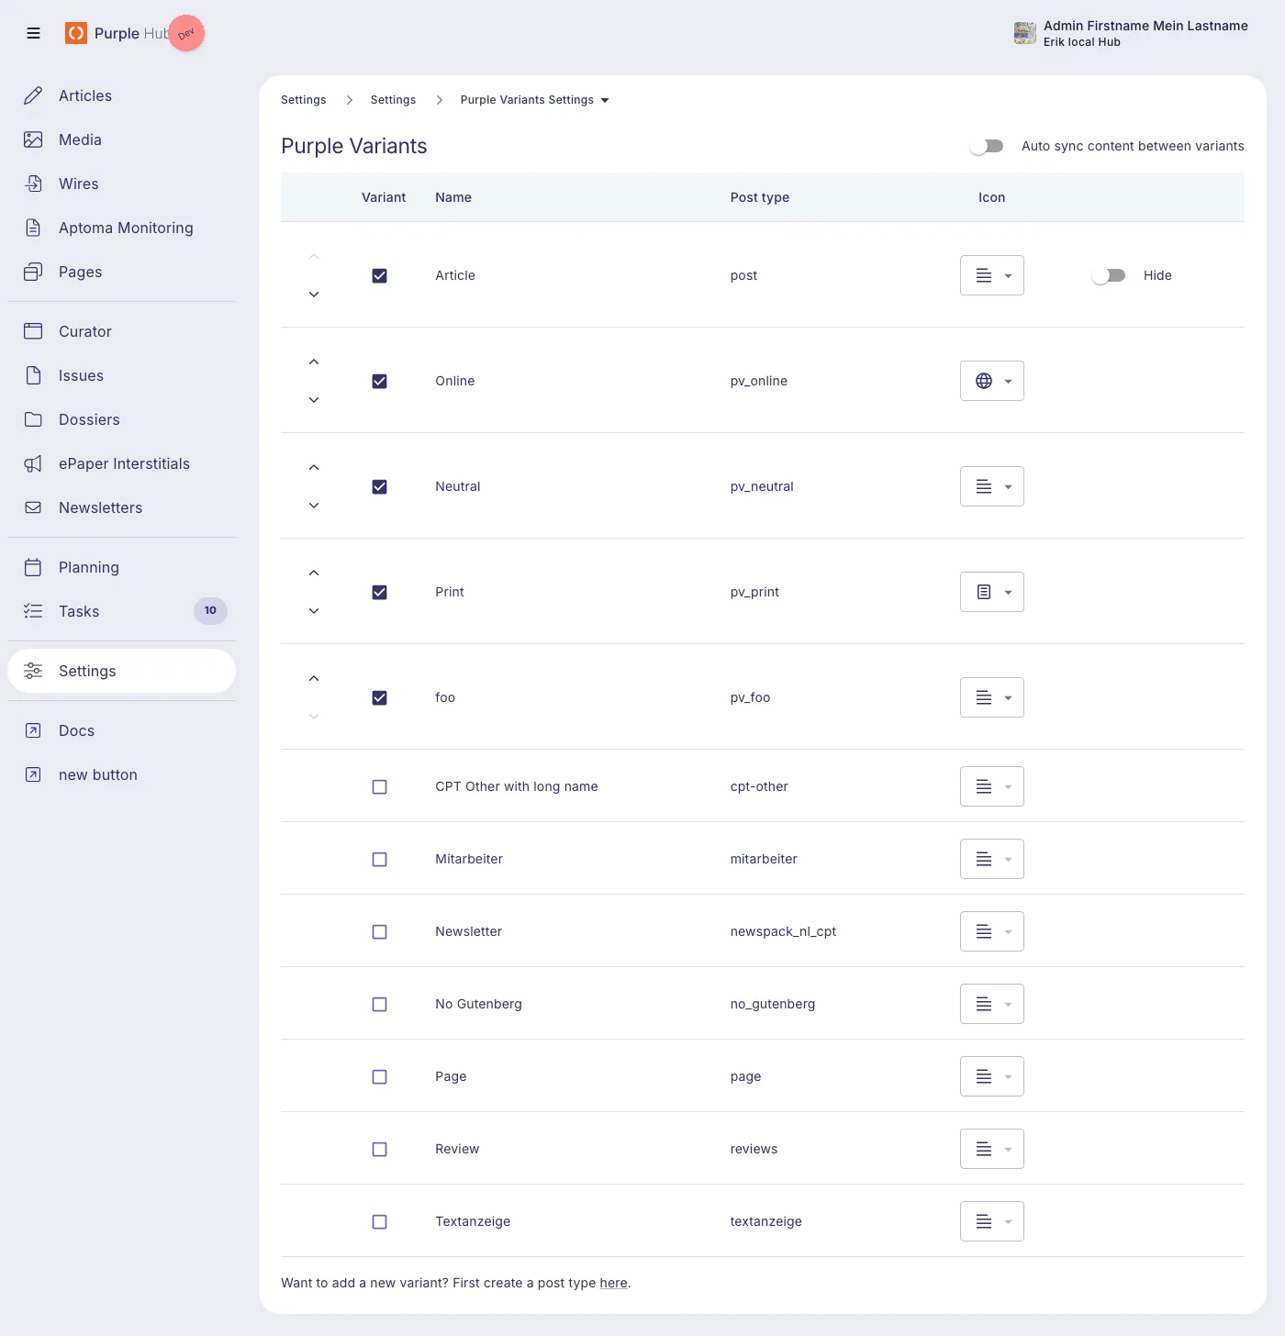Uncheck the Online variant checkbox
This screenshot has height=1336, width=1285.
(x=379, y=381)
